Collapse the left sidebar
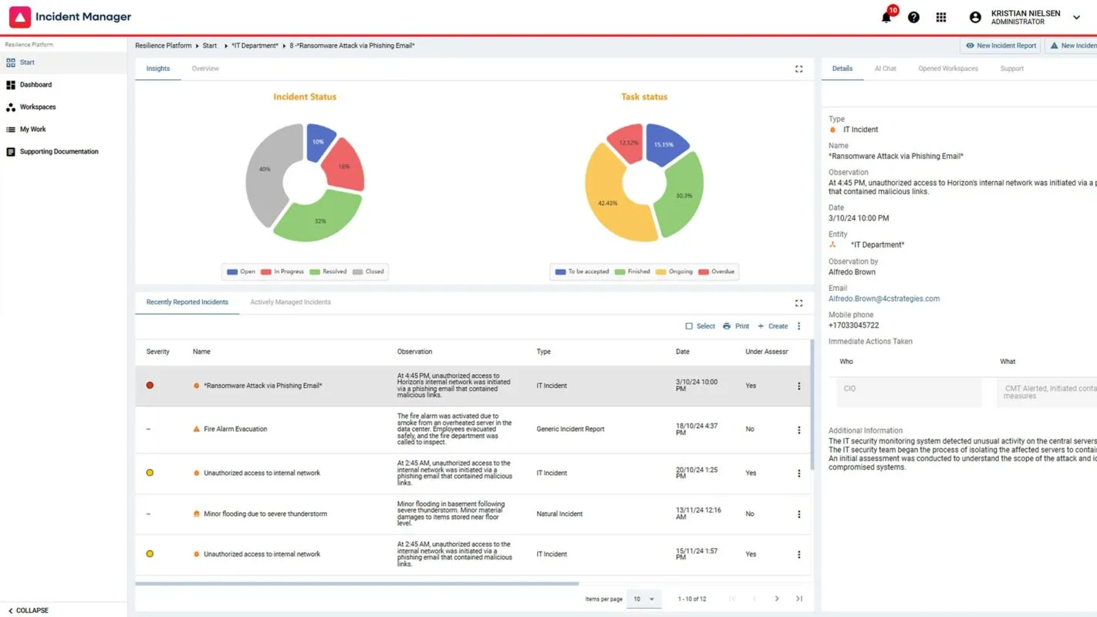 [x=29, y=610]
